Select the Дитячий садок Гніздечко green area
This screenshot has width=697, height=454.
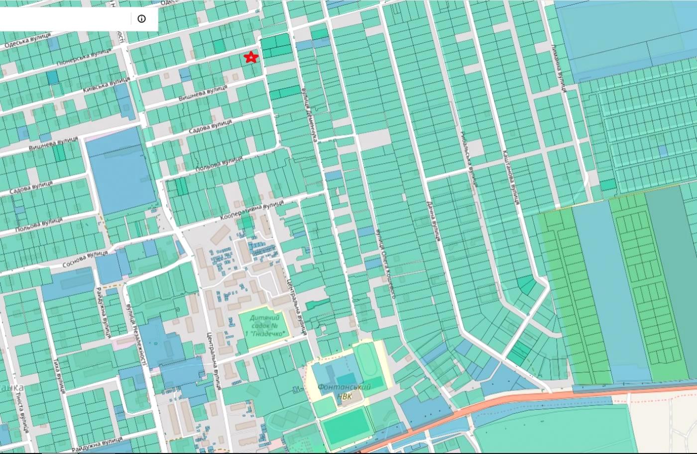click(x=263, y=326)
